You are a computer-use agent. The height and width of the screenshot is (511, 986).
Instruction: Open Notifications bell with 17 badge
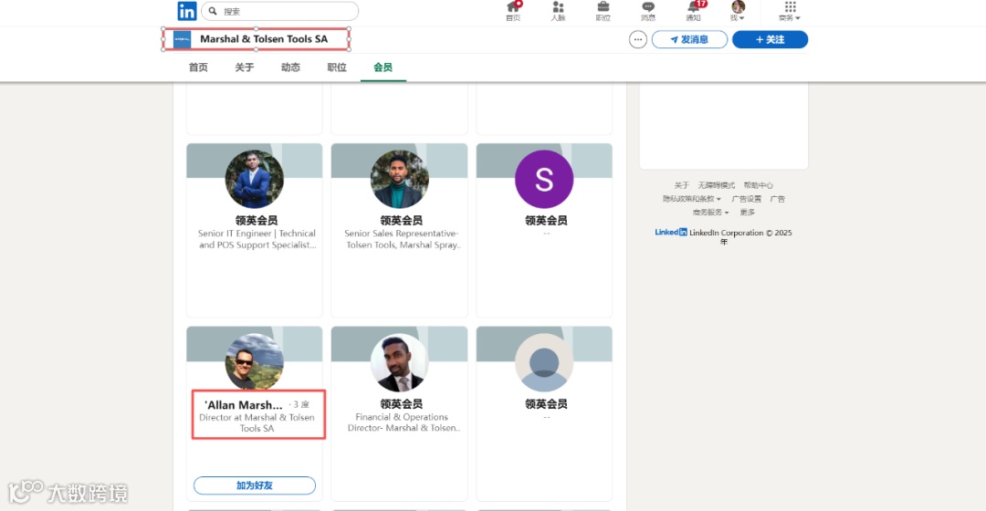(694, 11)
